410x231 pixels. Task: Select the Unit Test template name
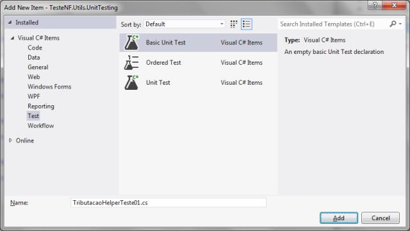[158, 83]
